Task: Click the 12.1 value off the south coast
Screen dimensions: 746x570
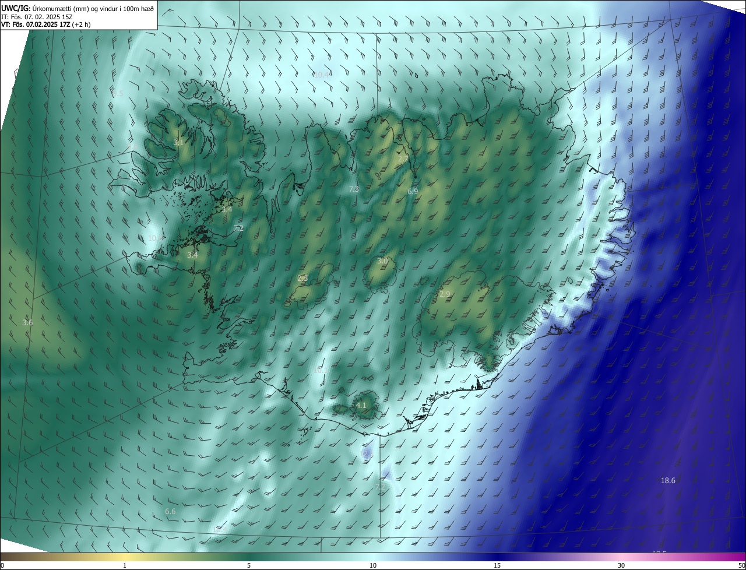Action: click(x=366, y=453)
